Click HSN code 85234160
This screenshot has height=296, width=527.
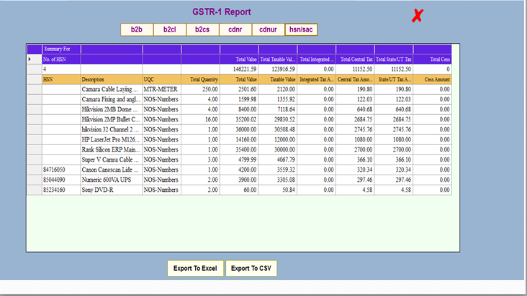(61, 190)
